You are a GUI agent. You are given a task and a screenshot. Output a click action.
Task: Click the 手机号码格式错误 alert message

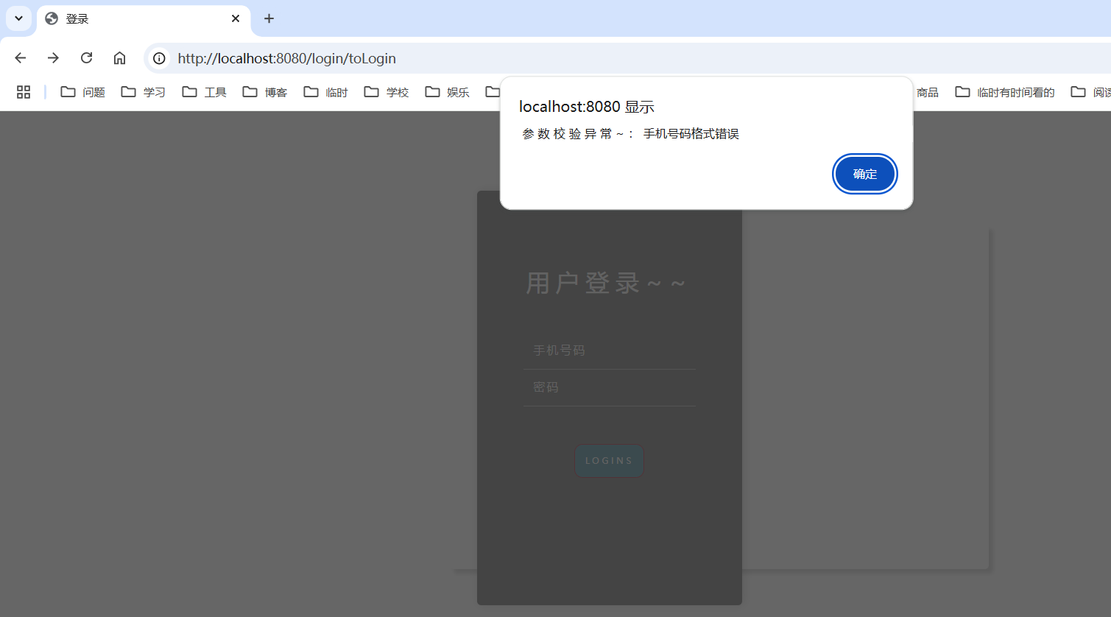[x=691, y=134]
